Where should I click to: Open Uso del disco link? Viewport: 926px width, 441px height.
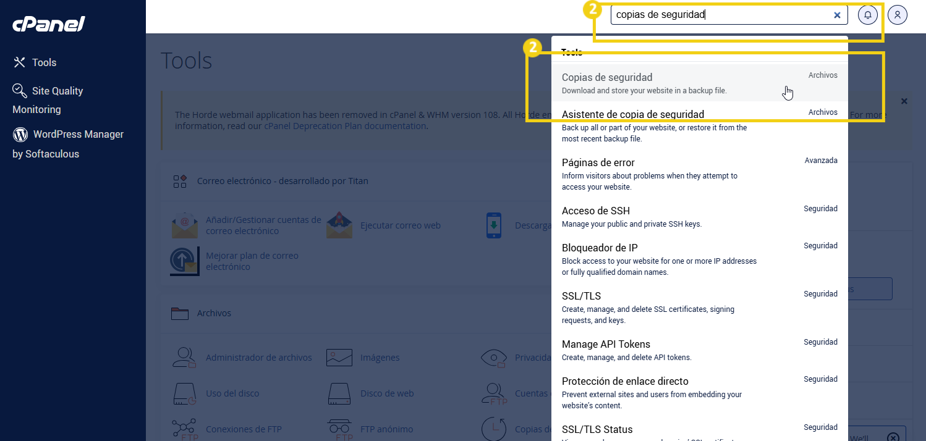232,393
